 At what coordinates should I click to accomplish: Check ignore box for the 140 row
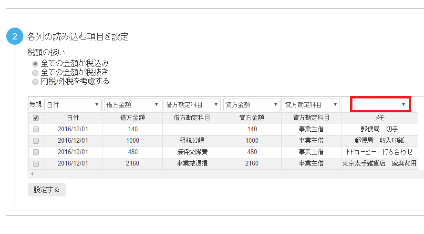coord(36,129)
